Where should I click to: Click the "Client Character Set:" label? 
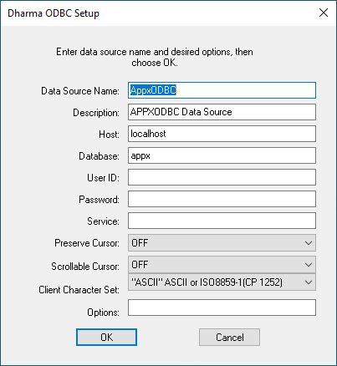pos(79,290)
